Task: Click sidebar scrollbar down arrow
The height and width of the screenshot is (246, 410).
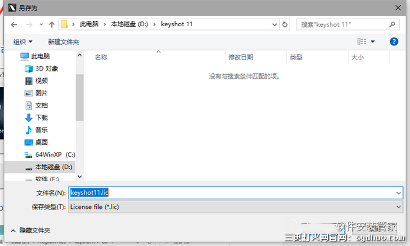Action: (79, 177)
